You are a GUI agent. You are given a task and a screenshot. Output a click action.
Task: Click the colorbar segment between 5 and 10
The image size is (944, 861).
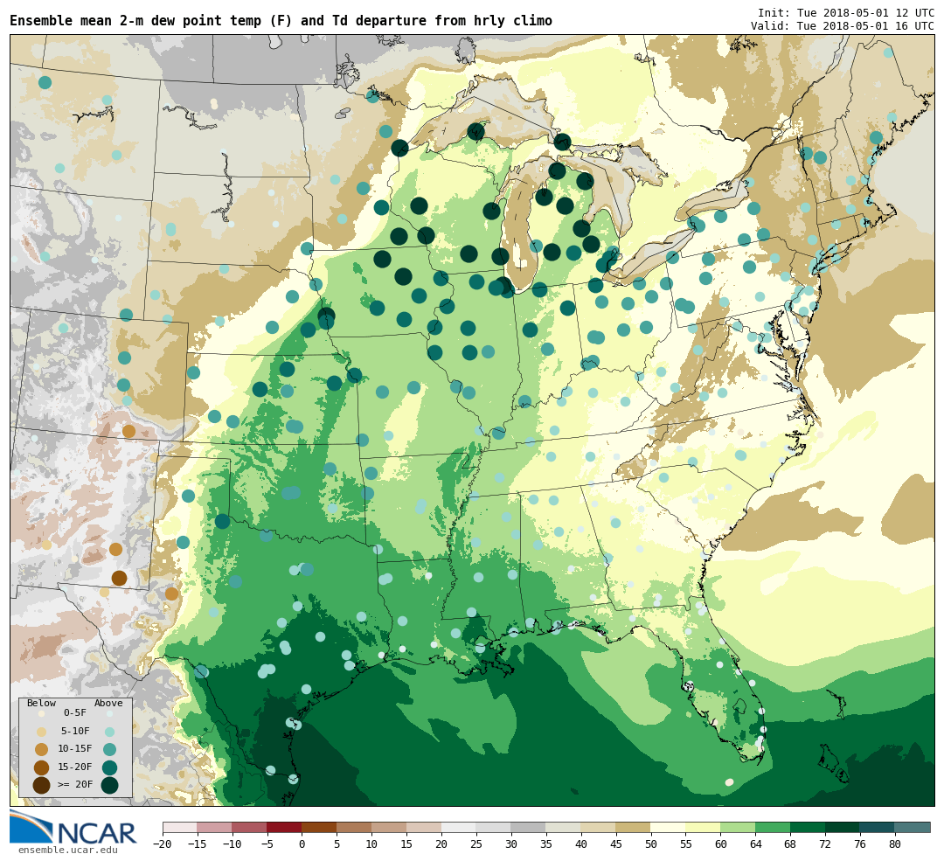[x=355, y=827]
